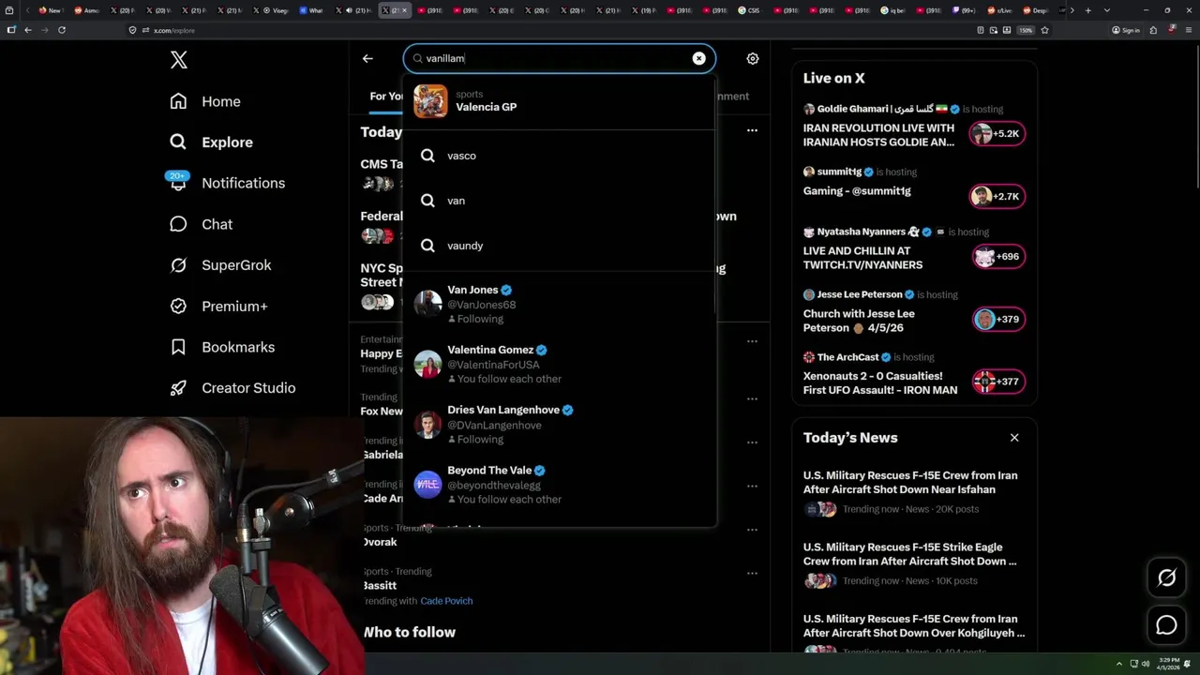This screenshot has width=1200, height=675.
Task: Choose the 'vaundy' search suggestion
Action: click(x=560, y=246)
